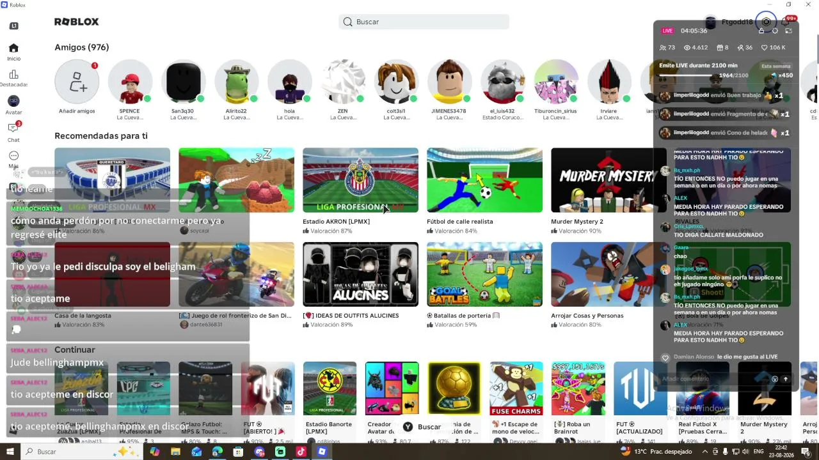Open the Avatar editor from the sidebar
819x460 pixels.
tap(13, 105)
